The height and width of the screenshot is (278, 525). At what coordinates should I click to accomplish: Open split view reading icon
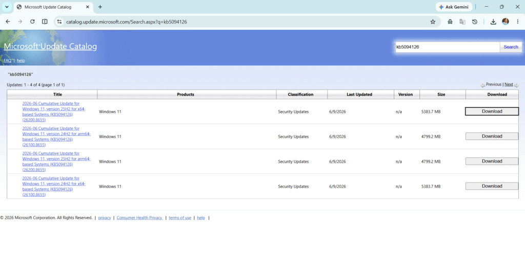click(x=45, y=22)
